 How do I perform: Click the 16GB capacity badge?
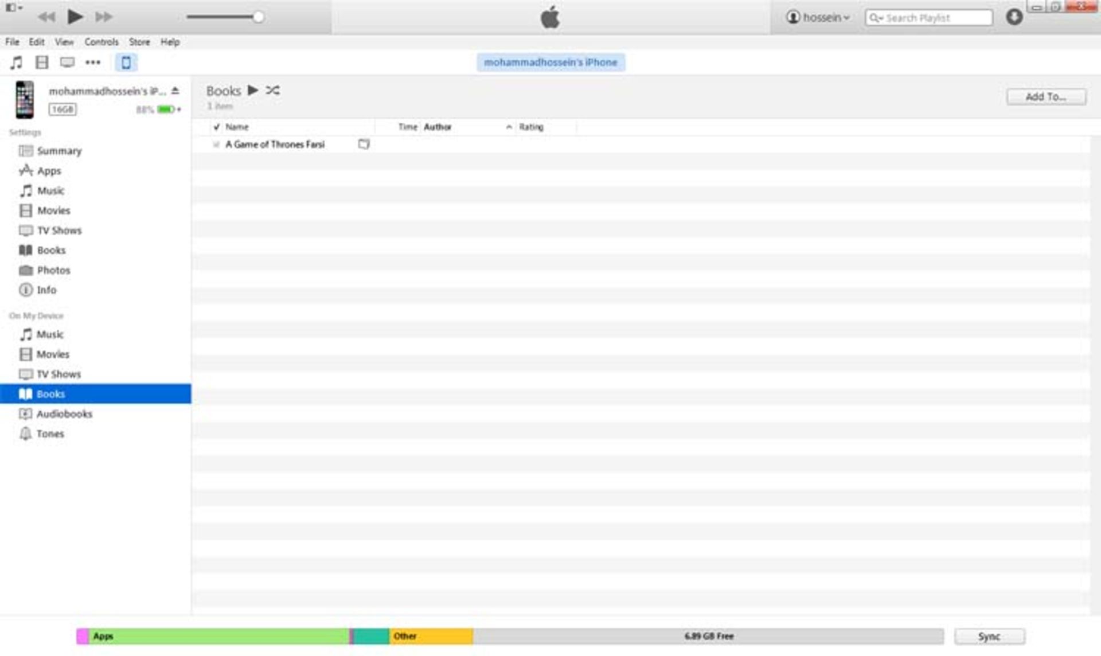tap(63, 109)
